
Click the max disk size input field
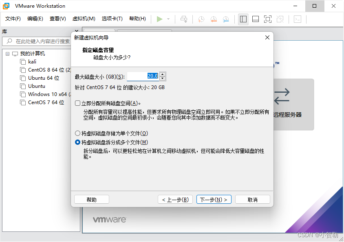click(x=143, y=76)
